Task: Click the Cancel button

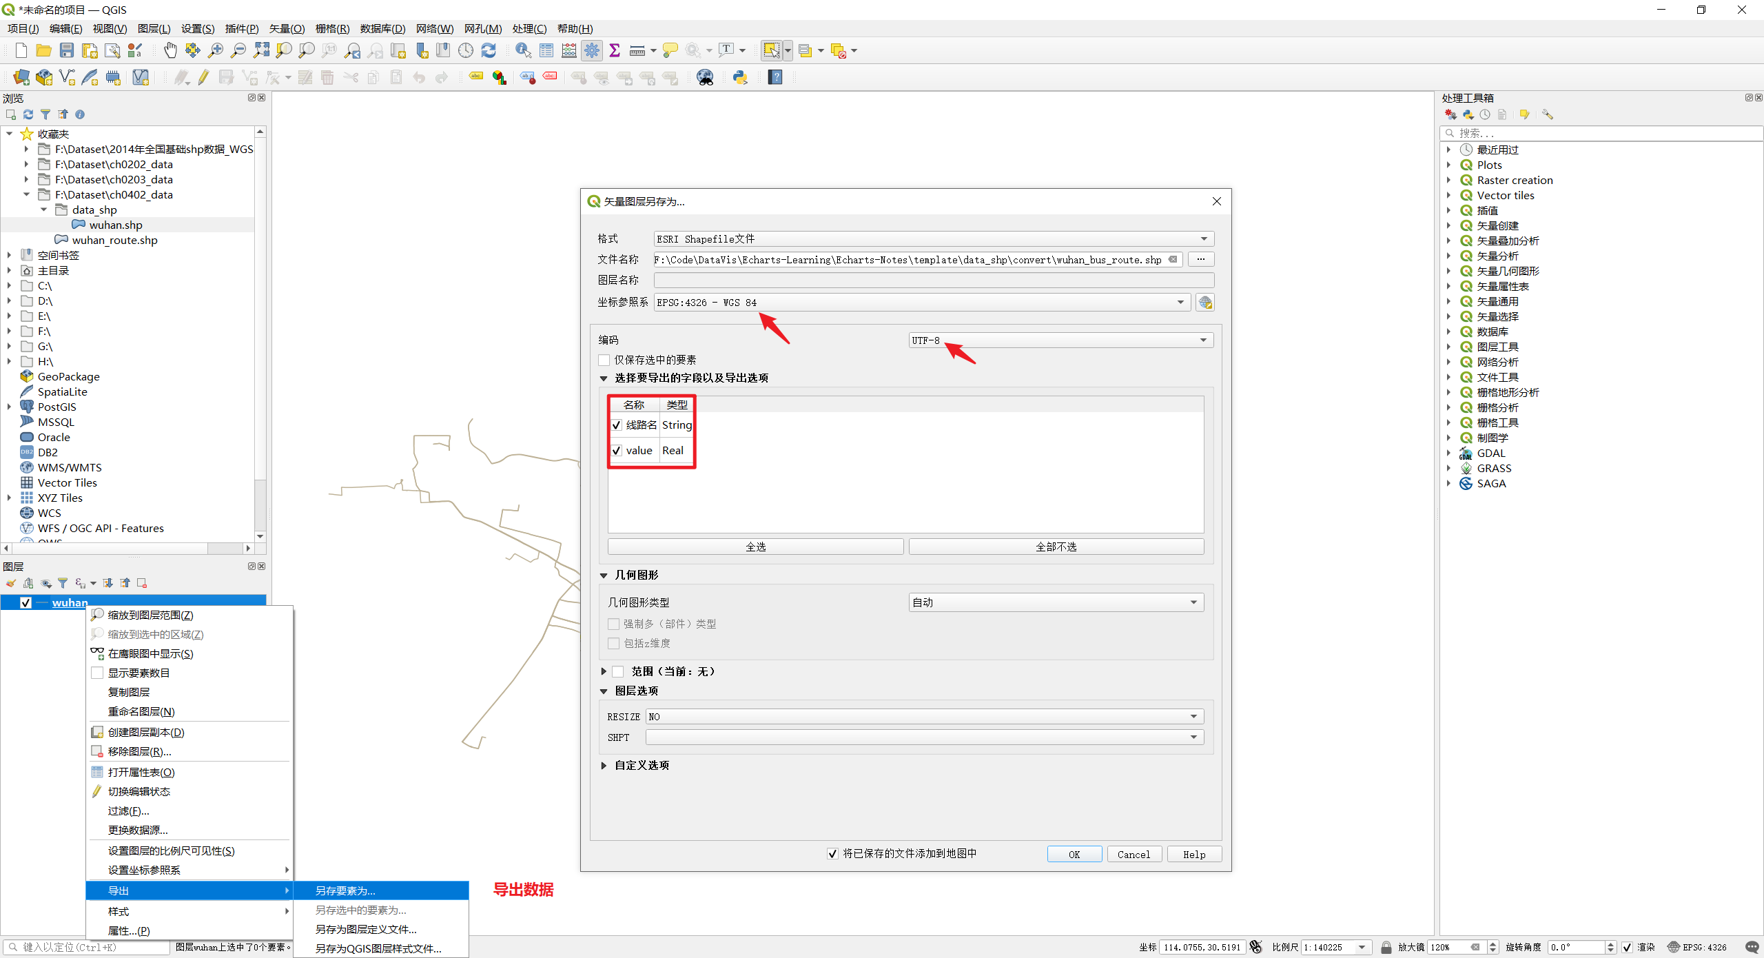Action: click(1134, 855)
